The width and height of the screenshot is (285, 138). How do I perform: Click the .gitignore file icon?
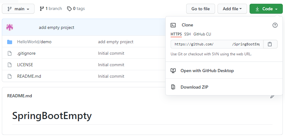(10, 53)
